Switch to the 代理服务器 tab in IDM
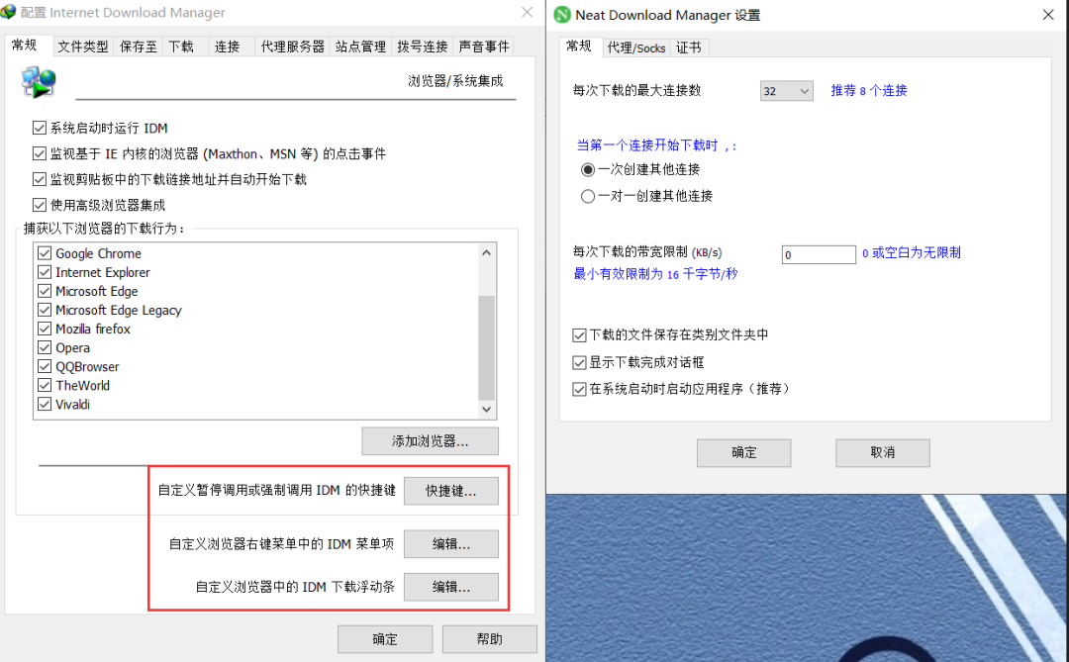 292,46
